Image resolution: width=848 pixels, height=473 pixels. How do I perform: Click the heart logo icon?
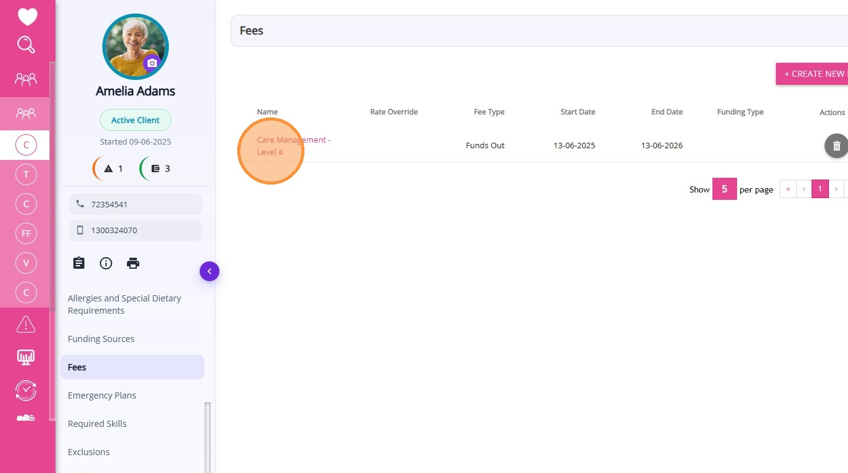(x=27, y=17)
